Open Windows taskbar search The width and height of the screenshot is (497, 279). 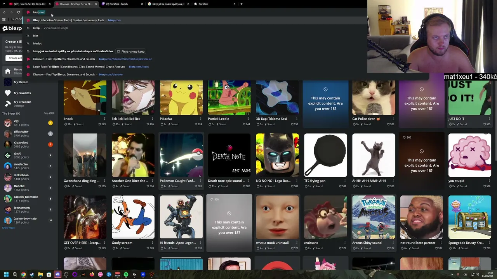tap(15, 275)
